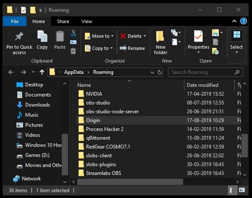The image size is (252, 198).
Task: Click the Rename ribbon button
Action: tap(132, 48)
